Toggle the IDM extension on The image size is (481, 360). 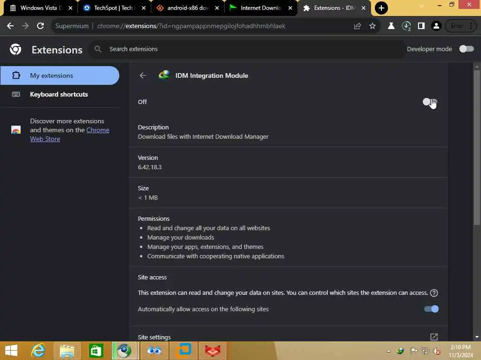430,102
